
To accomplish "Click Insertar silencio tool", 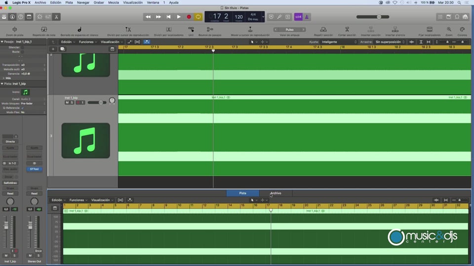I will click(395, 31).
